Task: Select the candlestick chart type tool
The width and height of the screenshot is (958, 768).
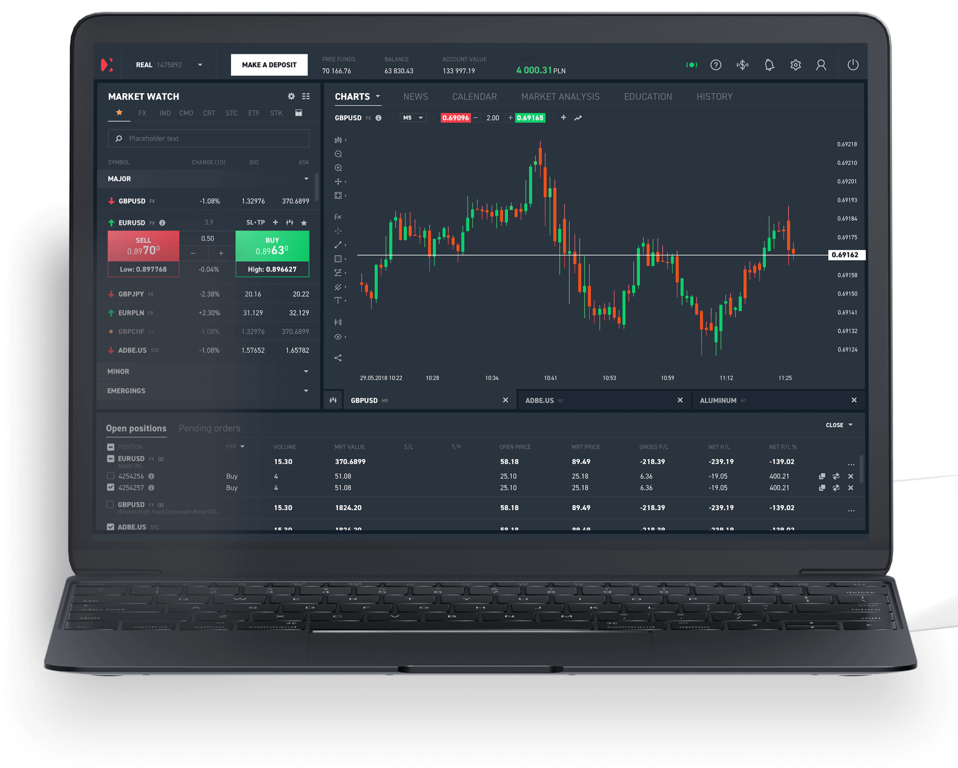Action: tap(338, 140)
